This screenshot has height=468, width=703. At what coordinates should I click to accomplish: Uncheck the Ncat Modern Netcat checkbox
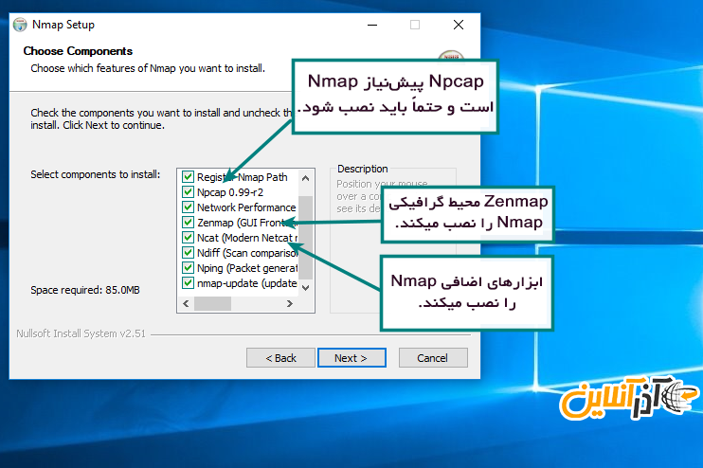click(188, 238)
